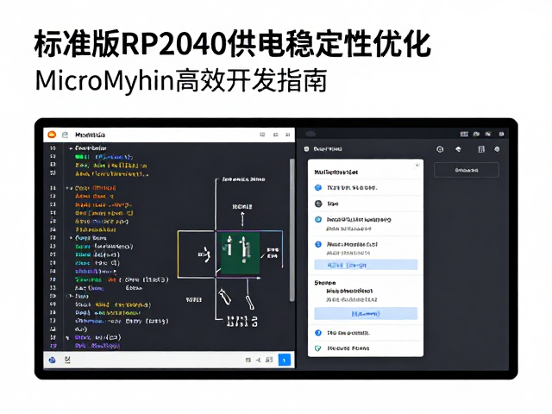
Task: Click the diamond-shaped icon in the dark panel header
Action: (x=458, y=149)
